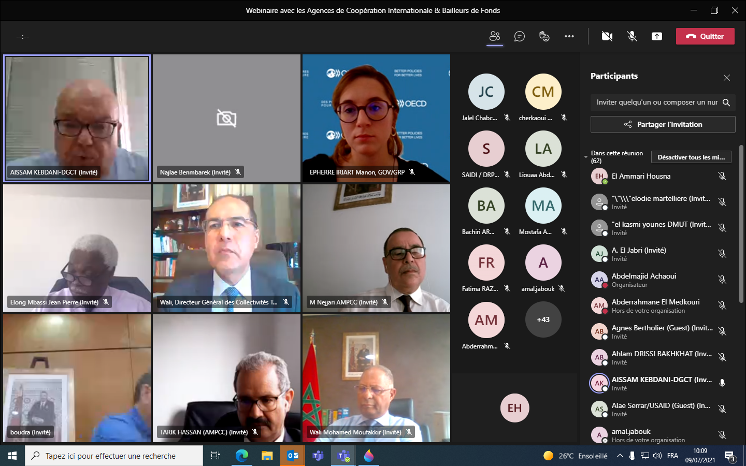
Task: Select AISSAM KEBDANI-DGCT video tile
Action: [77, 118]
